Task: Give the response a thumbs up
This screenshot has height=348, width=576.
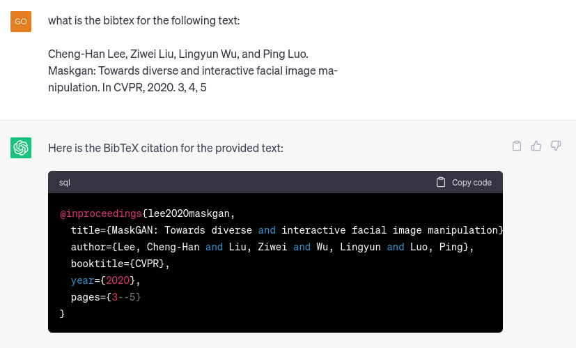Action: (536, 146)
